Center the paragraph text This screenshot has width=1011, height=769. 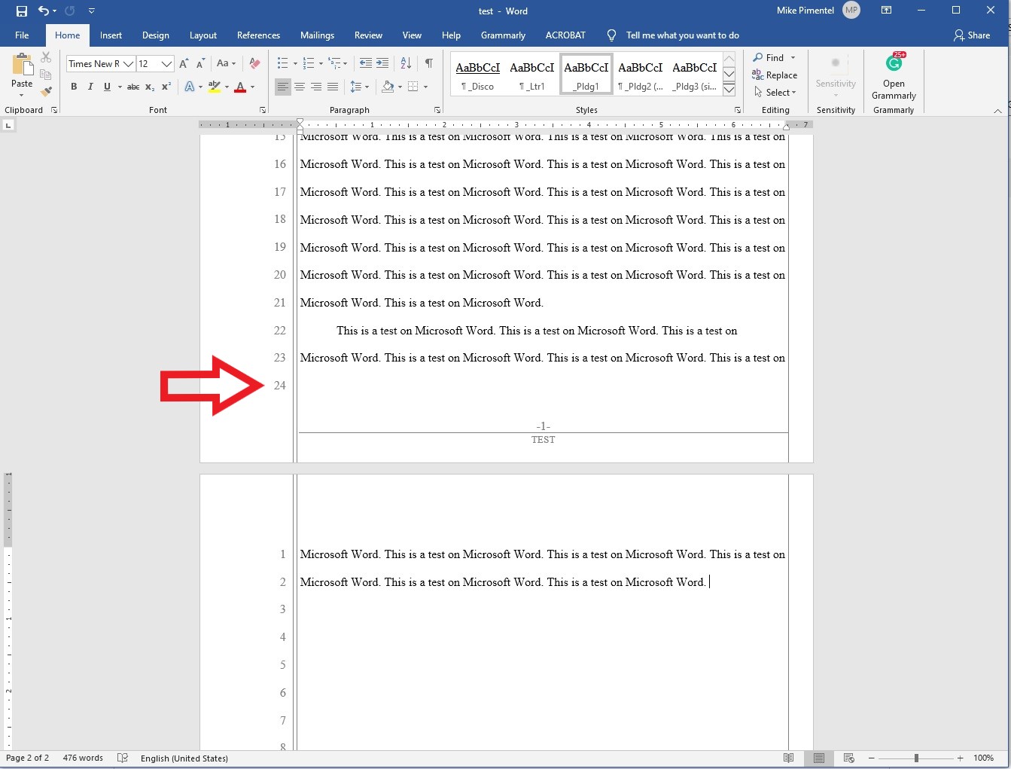click(300, 87)
